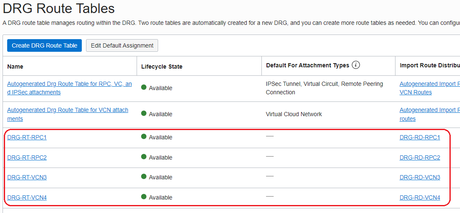This screenshot has width=460, height=213.
Task: Open DRG-RD-RPC1 import route distribution
Action: 420,138
